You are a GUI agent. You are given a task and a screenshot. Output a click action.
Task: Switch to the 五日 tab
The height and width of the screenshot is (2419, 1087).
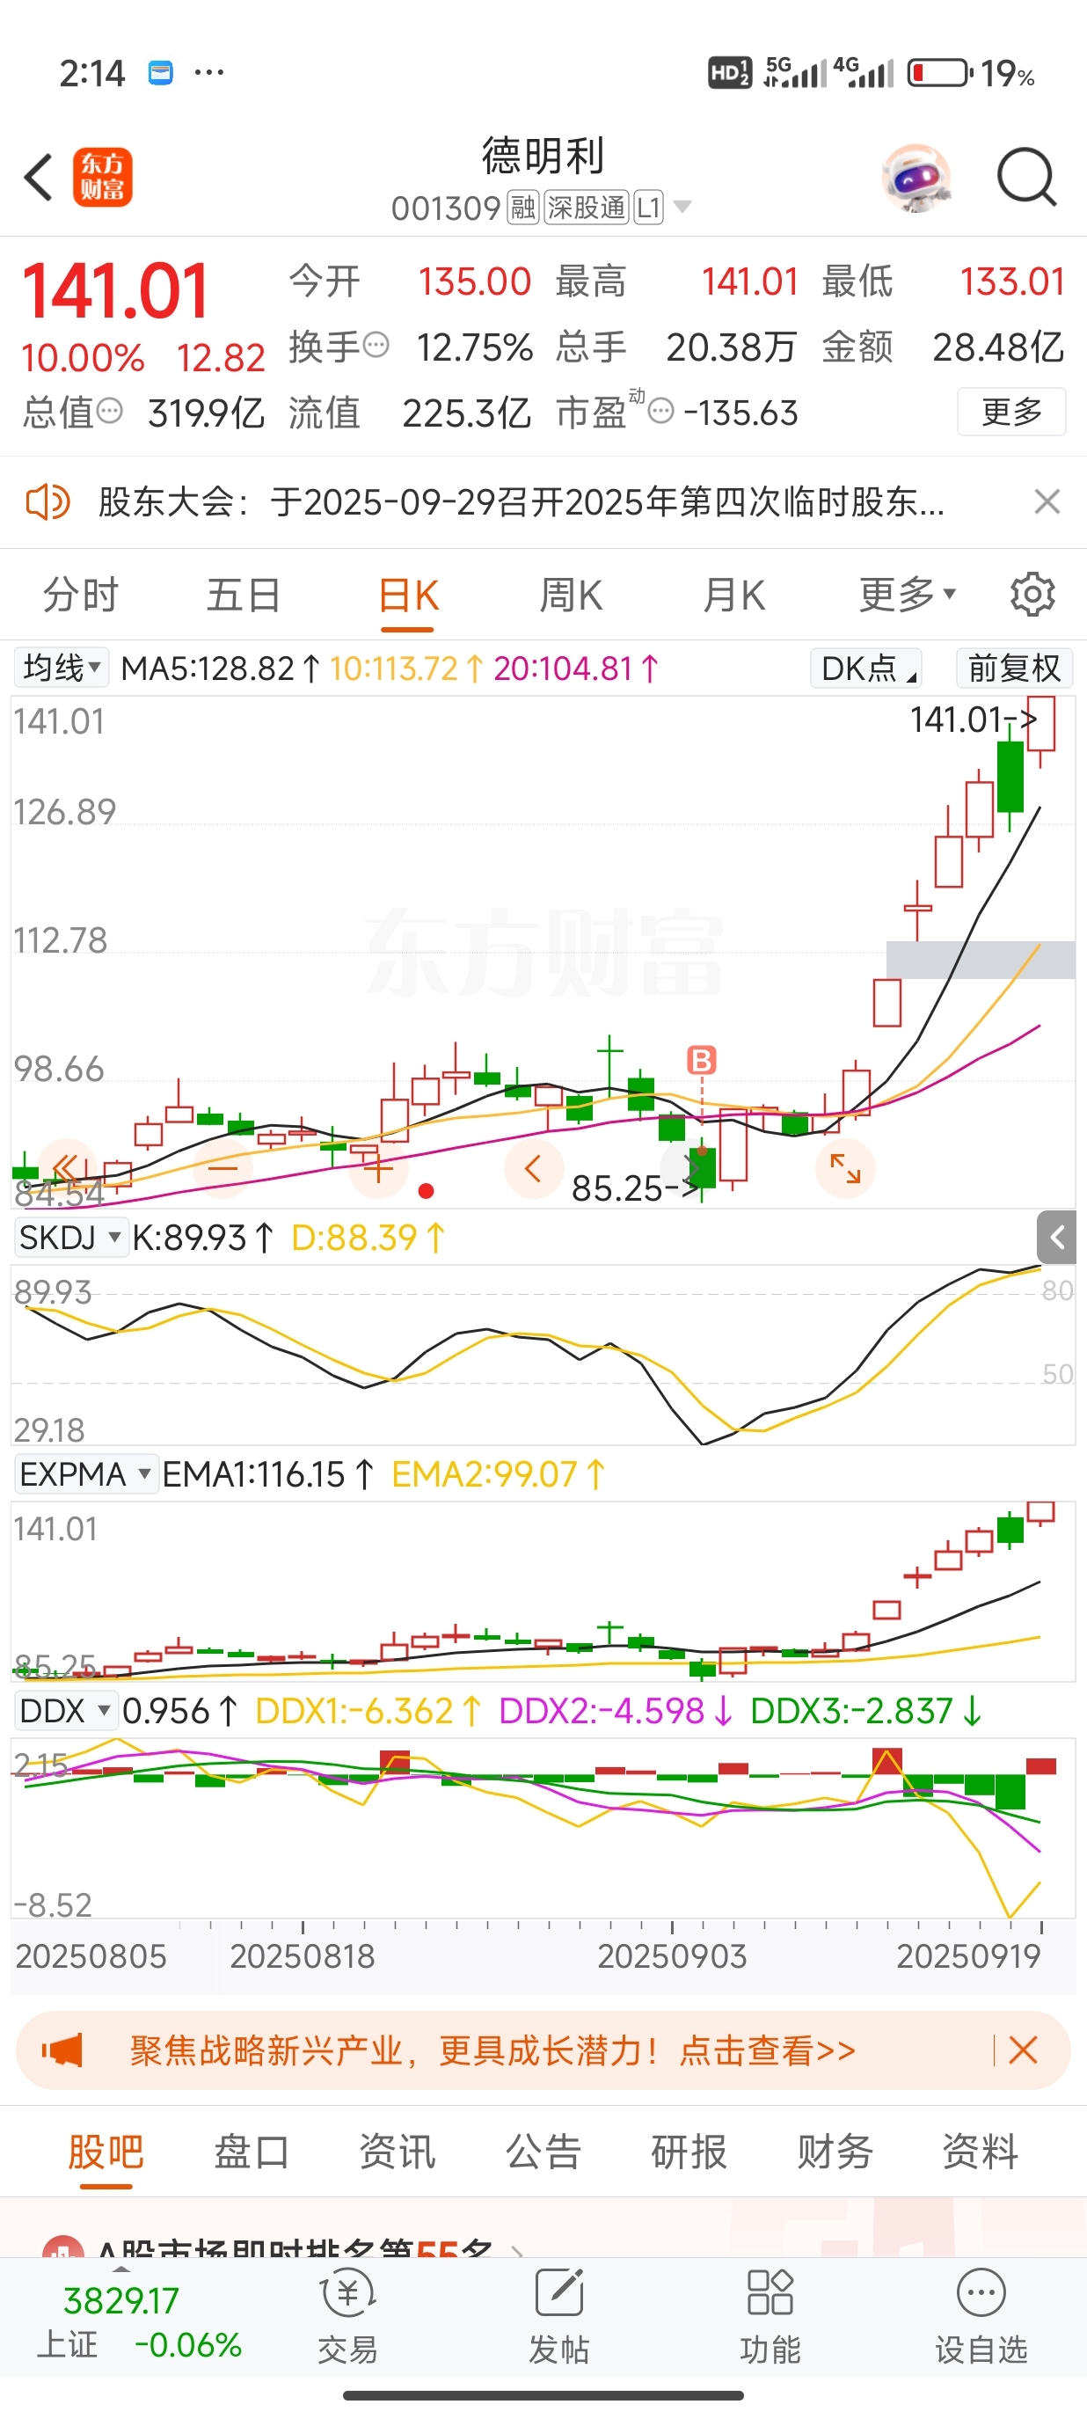click(x=243, y=595)
